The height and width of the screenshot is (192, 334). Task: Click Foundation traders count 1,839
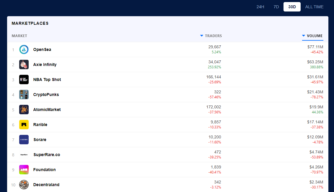(216, 167)
